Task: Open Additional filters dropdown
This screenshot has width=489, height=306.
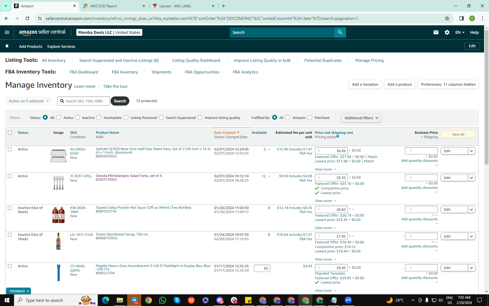Action: point(361,118)
